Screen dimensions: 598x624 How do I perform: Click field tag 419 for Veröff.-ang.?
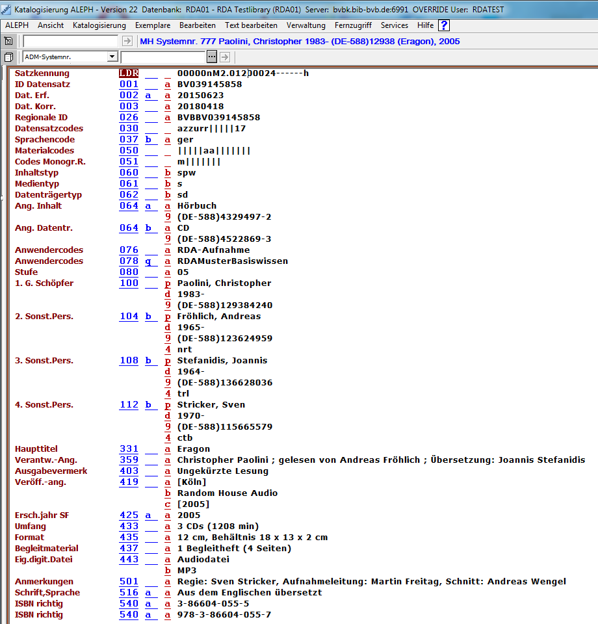pyautogui.click(x=129, y=482)
